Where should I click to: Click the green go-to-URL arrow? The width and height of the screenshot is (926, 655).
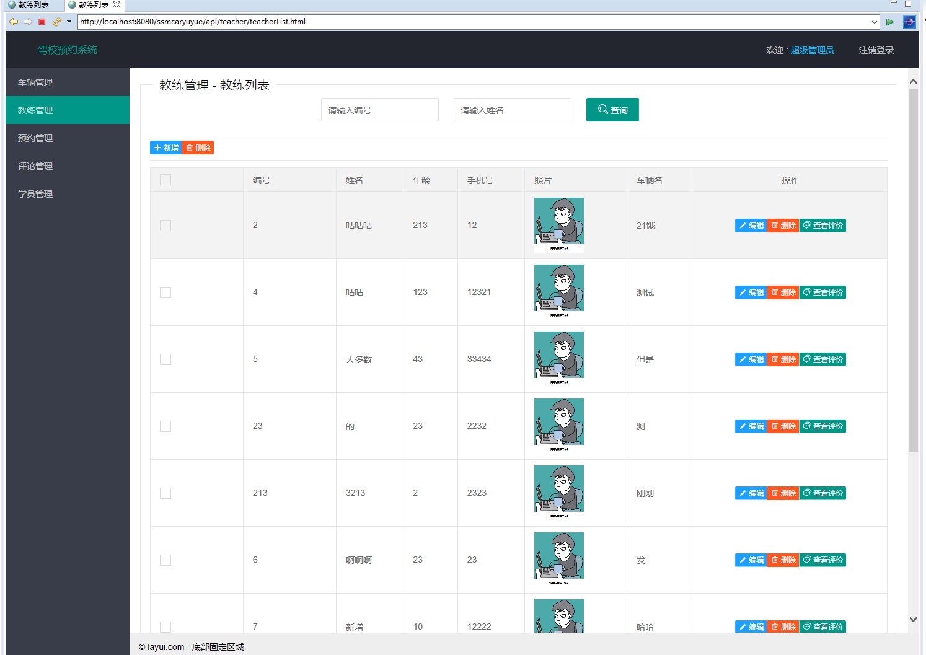tap(890, 22)
